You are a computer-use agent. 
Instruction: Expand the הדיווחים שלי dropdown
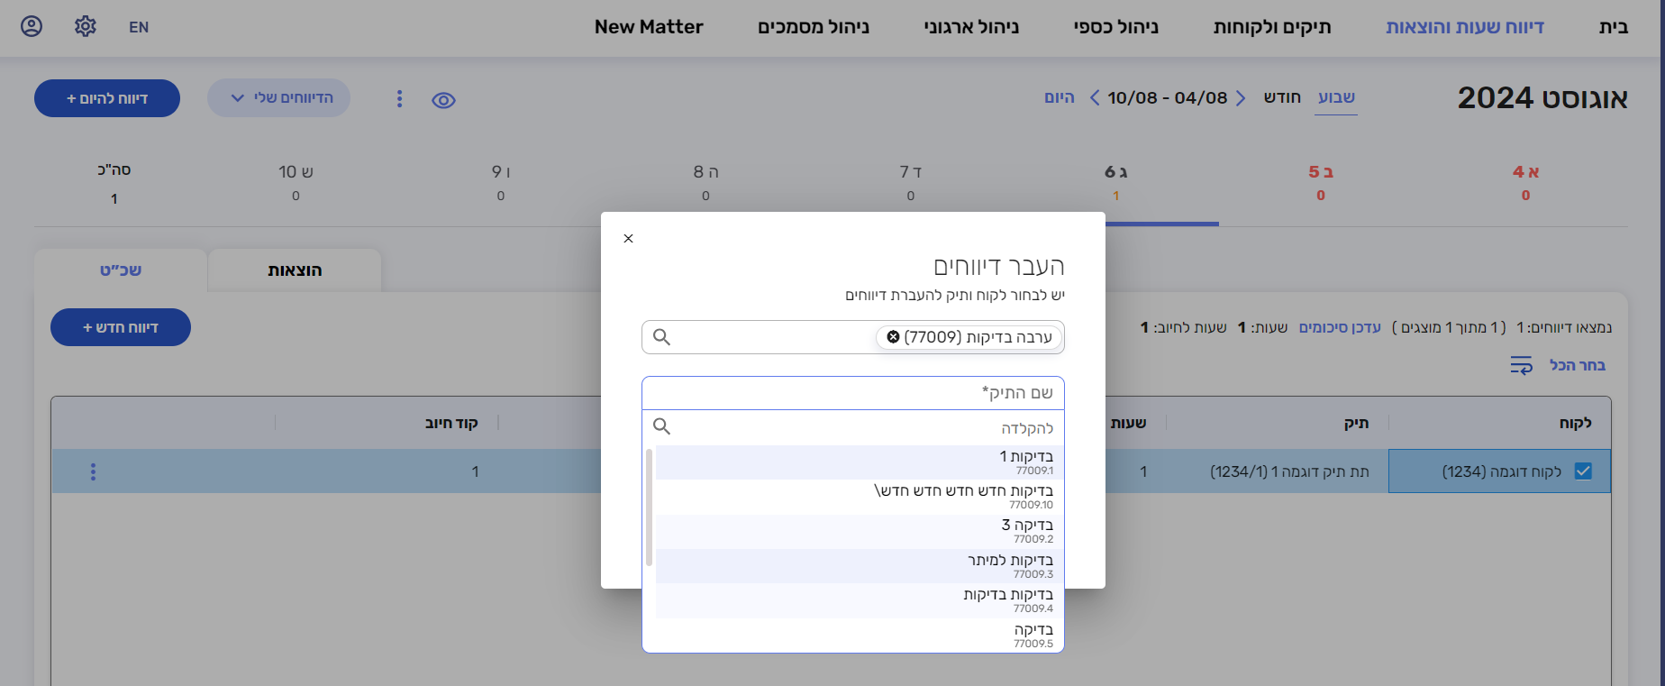click(x=279, y=98)
